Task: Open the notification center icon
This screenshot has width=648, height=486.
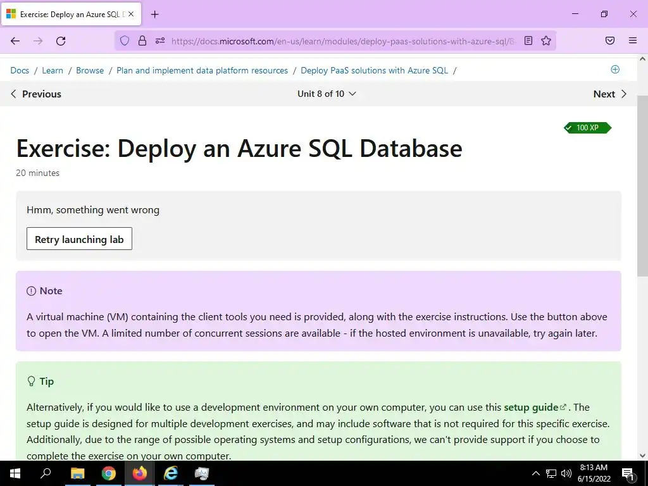Action: point(628,473)
